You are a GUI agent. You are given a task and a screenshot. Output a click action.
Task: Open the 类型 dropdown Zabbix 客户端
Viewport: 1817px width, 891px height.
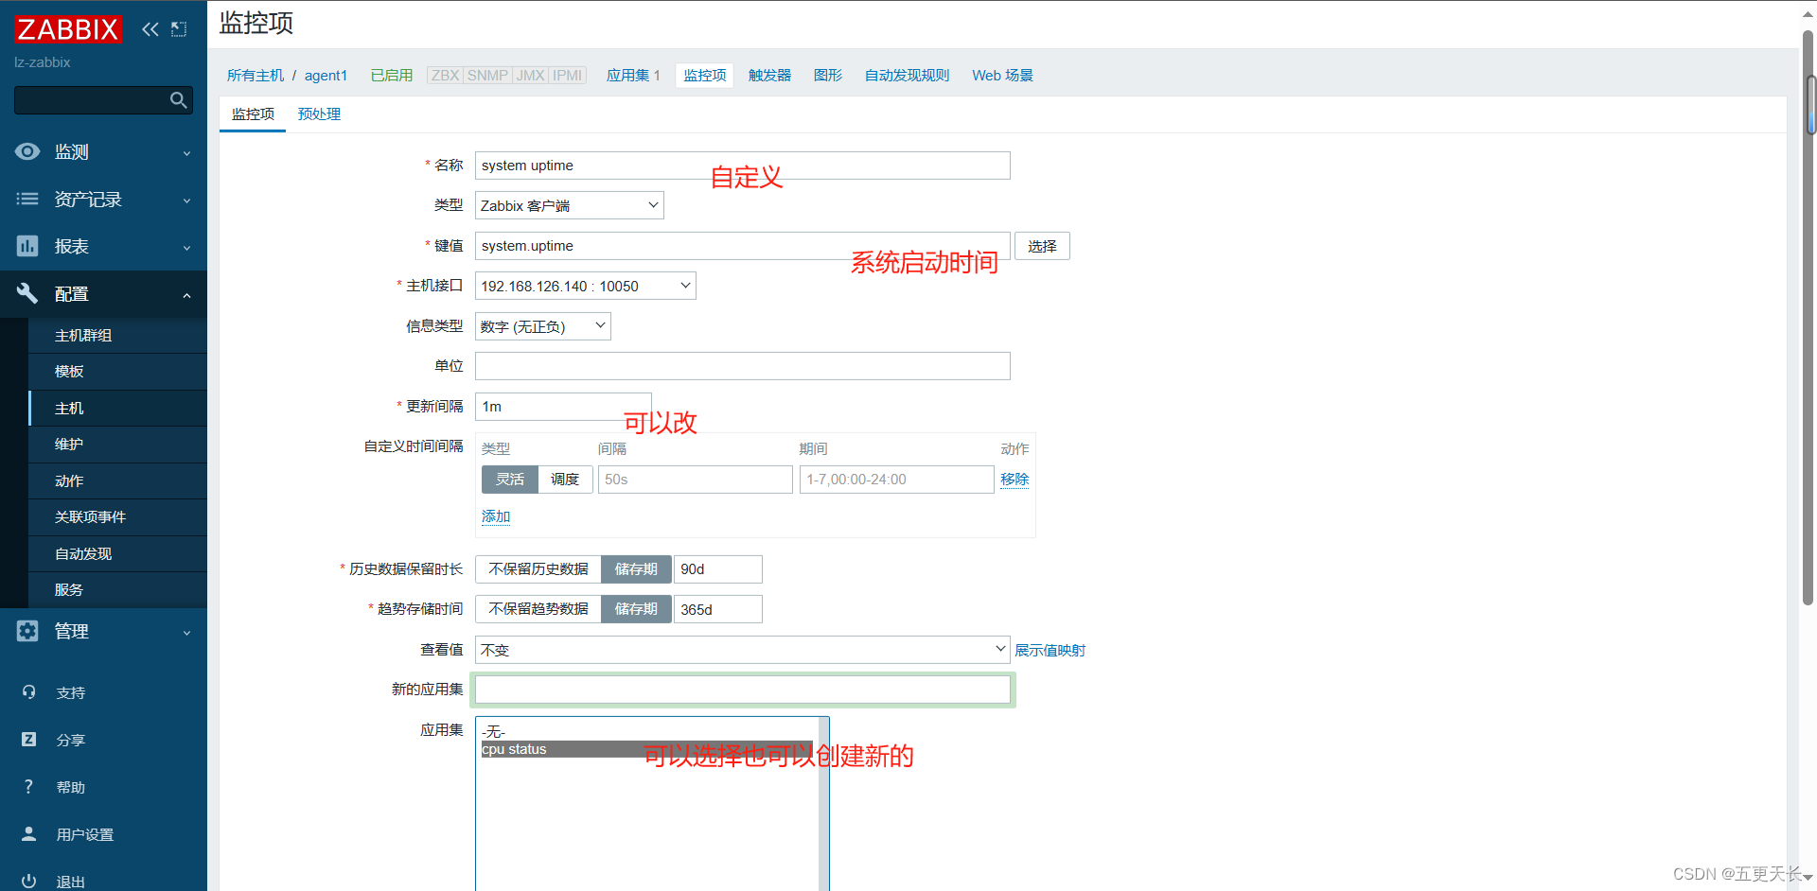point(570,205)
